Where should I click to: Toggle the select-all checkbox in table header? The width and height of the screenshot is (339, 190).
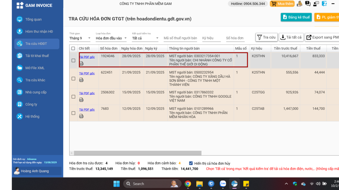pyautogui.click(x=73, y=48)
